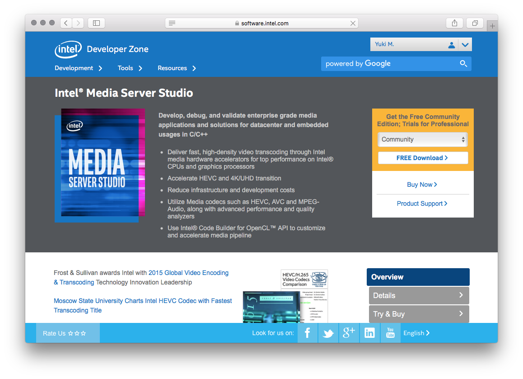Image resolution: width=523 pixels, height=379 pixels.
Task: Click the Intel Media Server Studio heading
Action: point(124,93)
